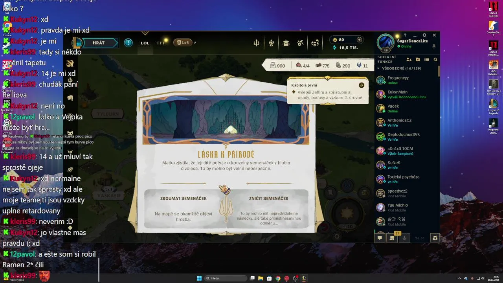Select friend KukynMain
Screen dimensions: 503x283
click(x=406, y=94)
